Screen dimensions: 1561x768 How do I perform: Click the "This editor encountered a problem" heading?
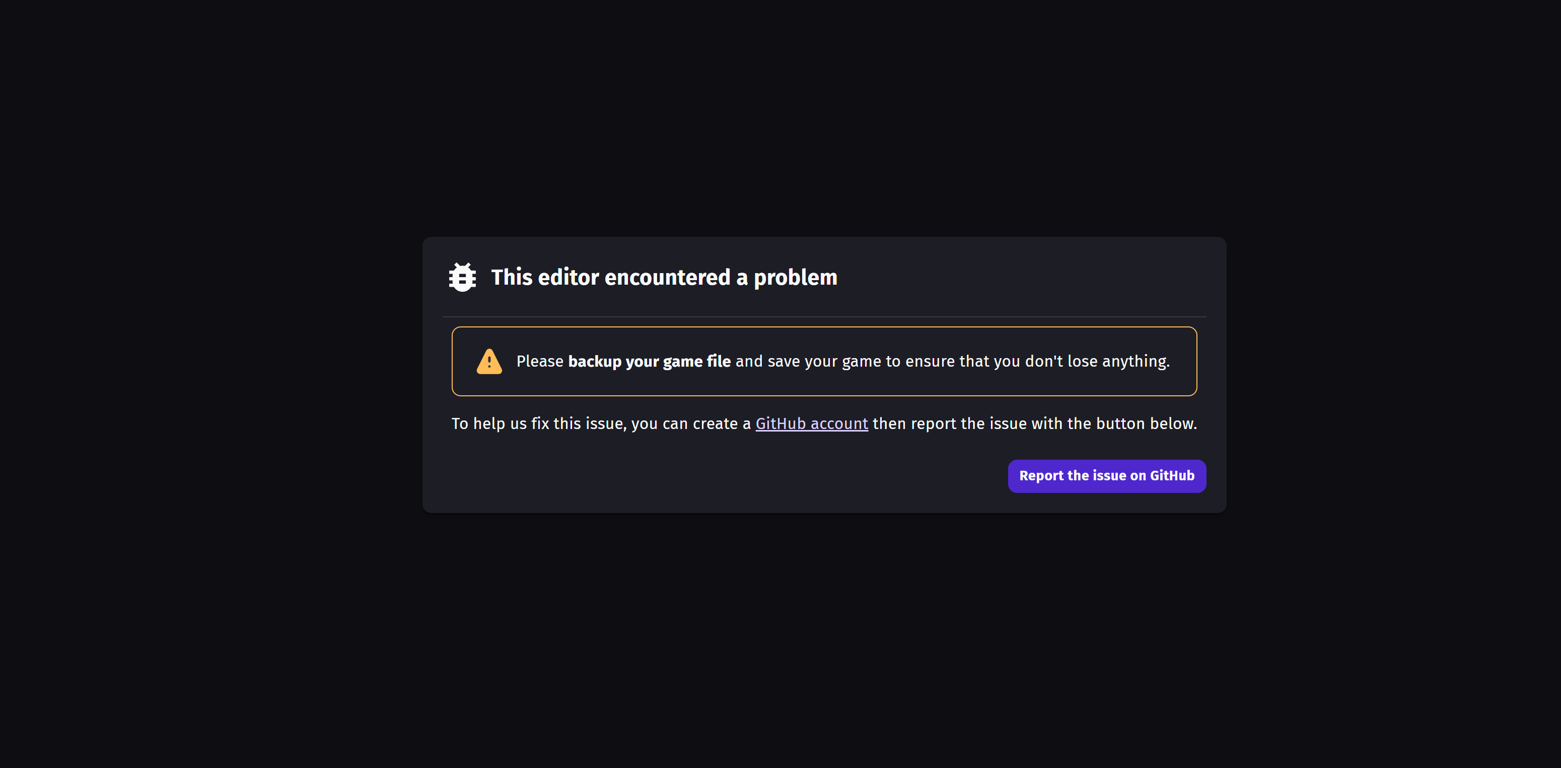coord(664,277)
